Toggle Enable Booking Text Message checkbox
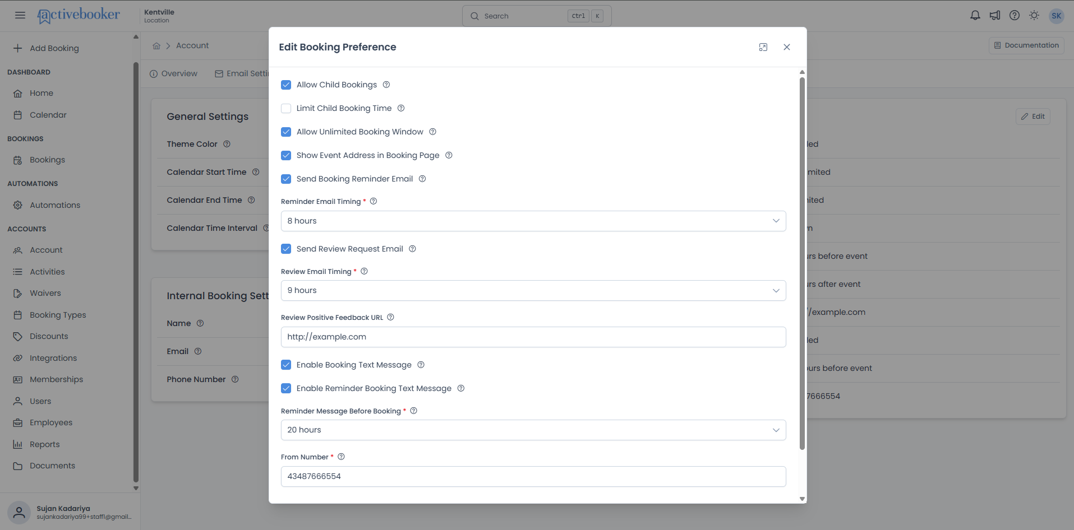 pos(286,365)
